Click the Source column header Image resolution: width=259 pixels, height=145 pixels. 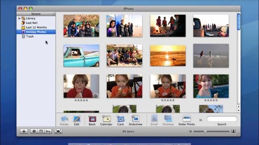click(x=36, y=14)
